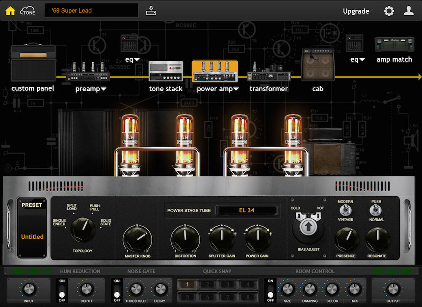Select Quick Snap slot 8

point(248,297)
